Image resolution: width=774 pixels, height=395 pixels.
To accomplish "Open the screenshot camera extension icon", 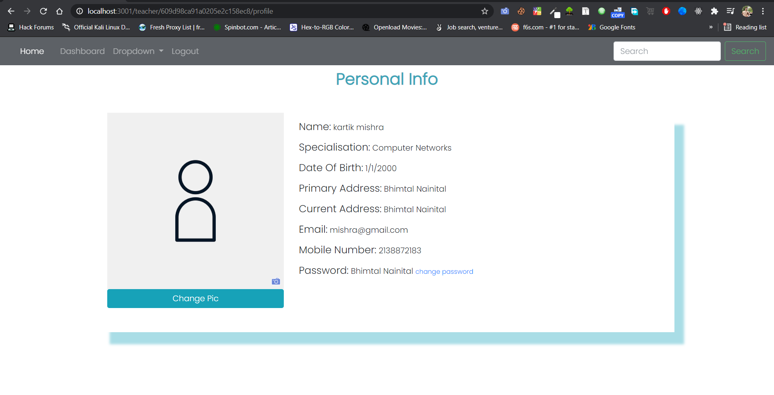I will [505, 11].
